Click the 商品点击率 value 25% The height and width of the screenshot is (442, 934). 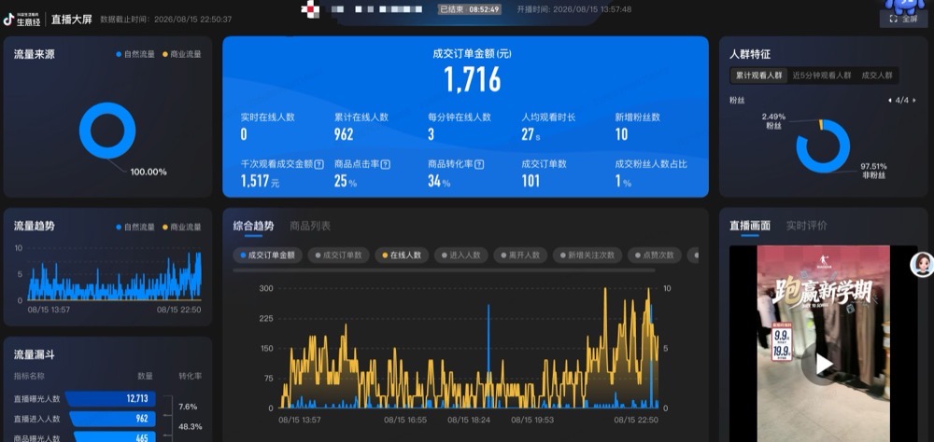(x=346, y=182)
